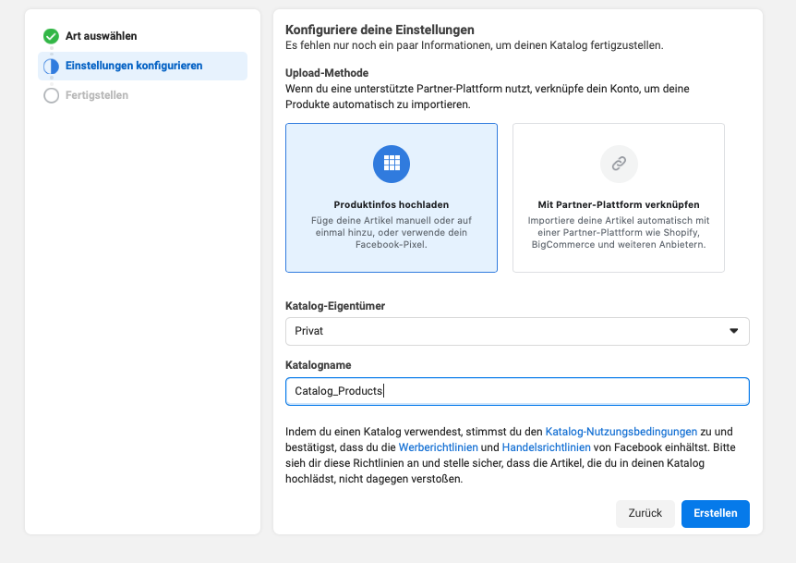Click the blue grid icon for Produktinfos hochladen
796x563 pixels.
[x=392, y=164]
